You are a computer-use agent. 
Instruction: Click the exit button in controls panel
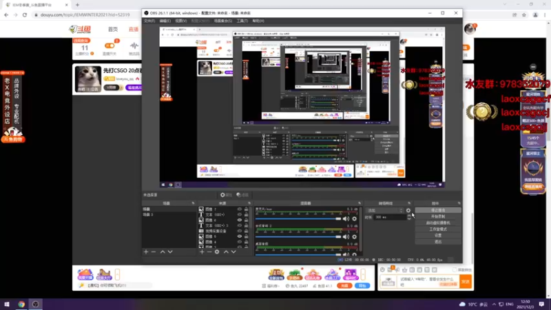pyautogui.click(x=438, y=242)
